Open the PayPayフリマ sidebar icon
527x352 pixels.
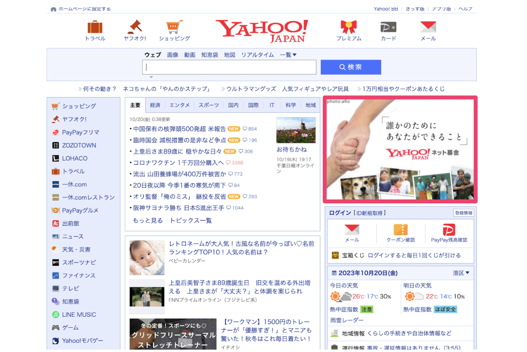(56, 132)
